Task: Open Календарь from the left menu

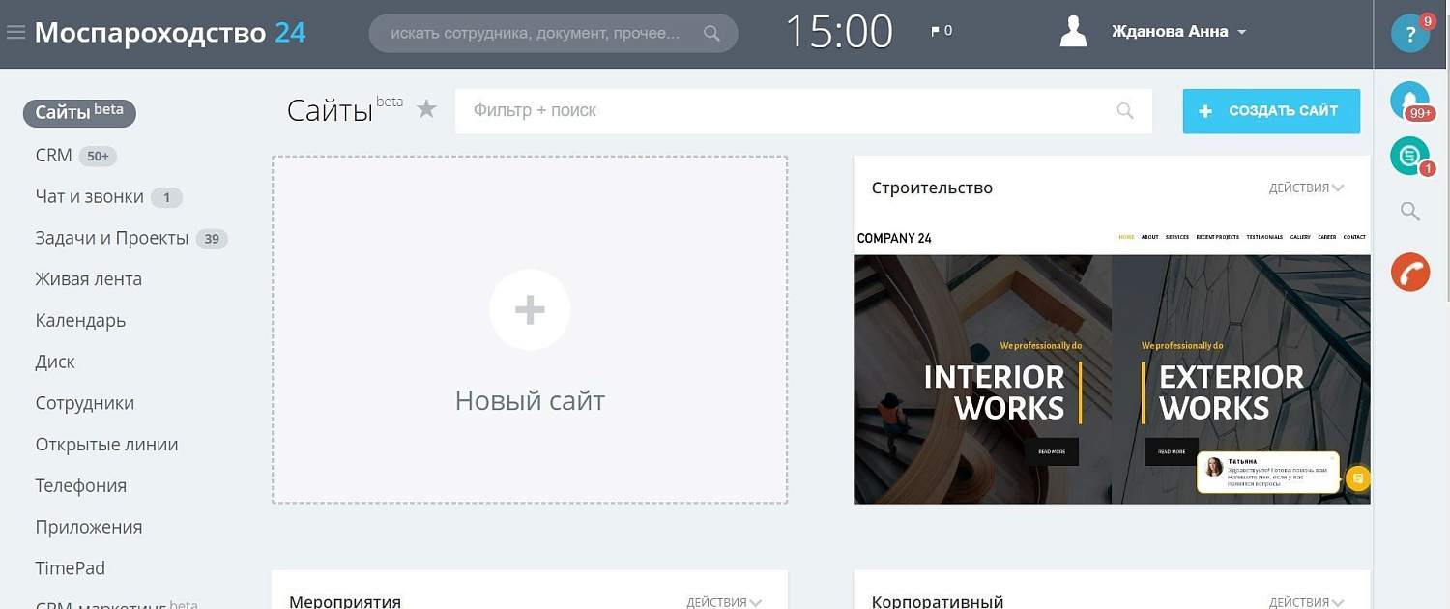Action: tap(79, 320)
